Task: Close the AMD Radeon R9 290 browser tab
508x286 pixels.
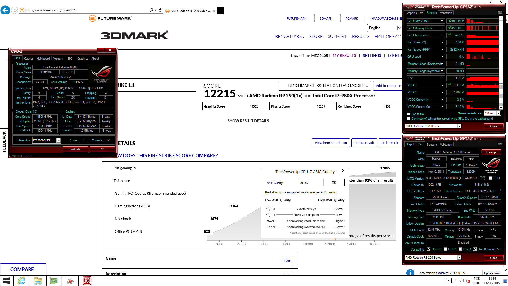Action: (214, 11)
